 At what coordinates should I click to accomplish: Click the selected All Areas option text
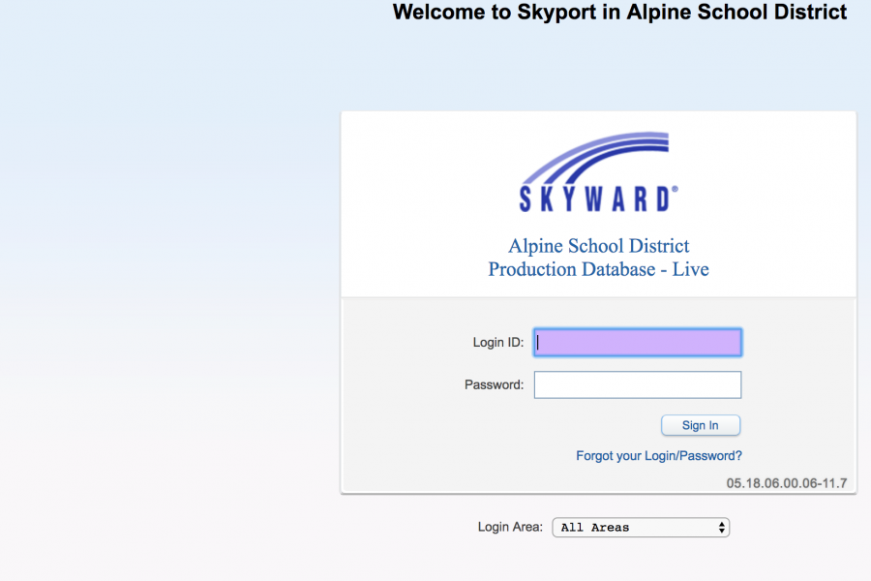595,527
